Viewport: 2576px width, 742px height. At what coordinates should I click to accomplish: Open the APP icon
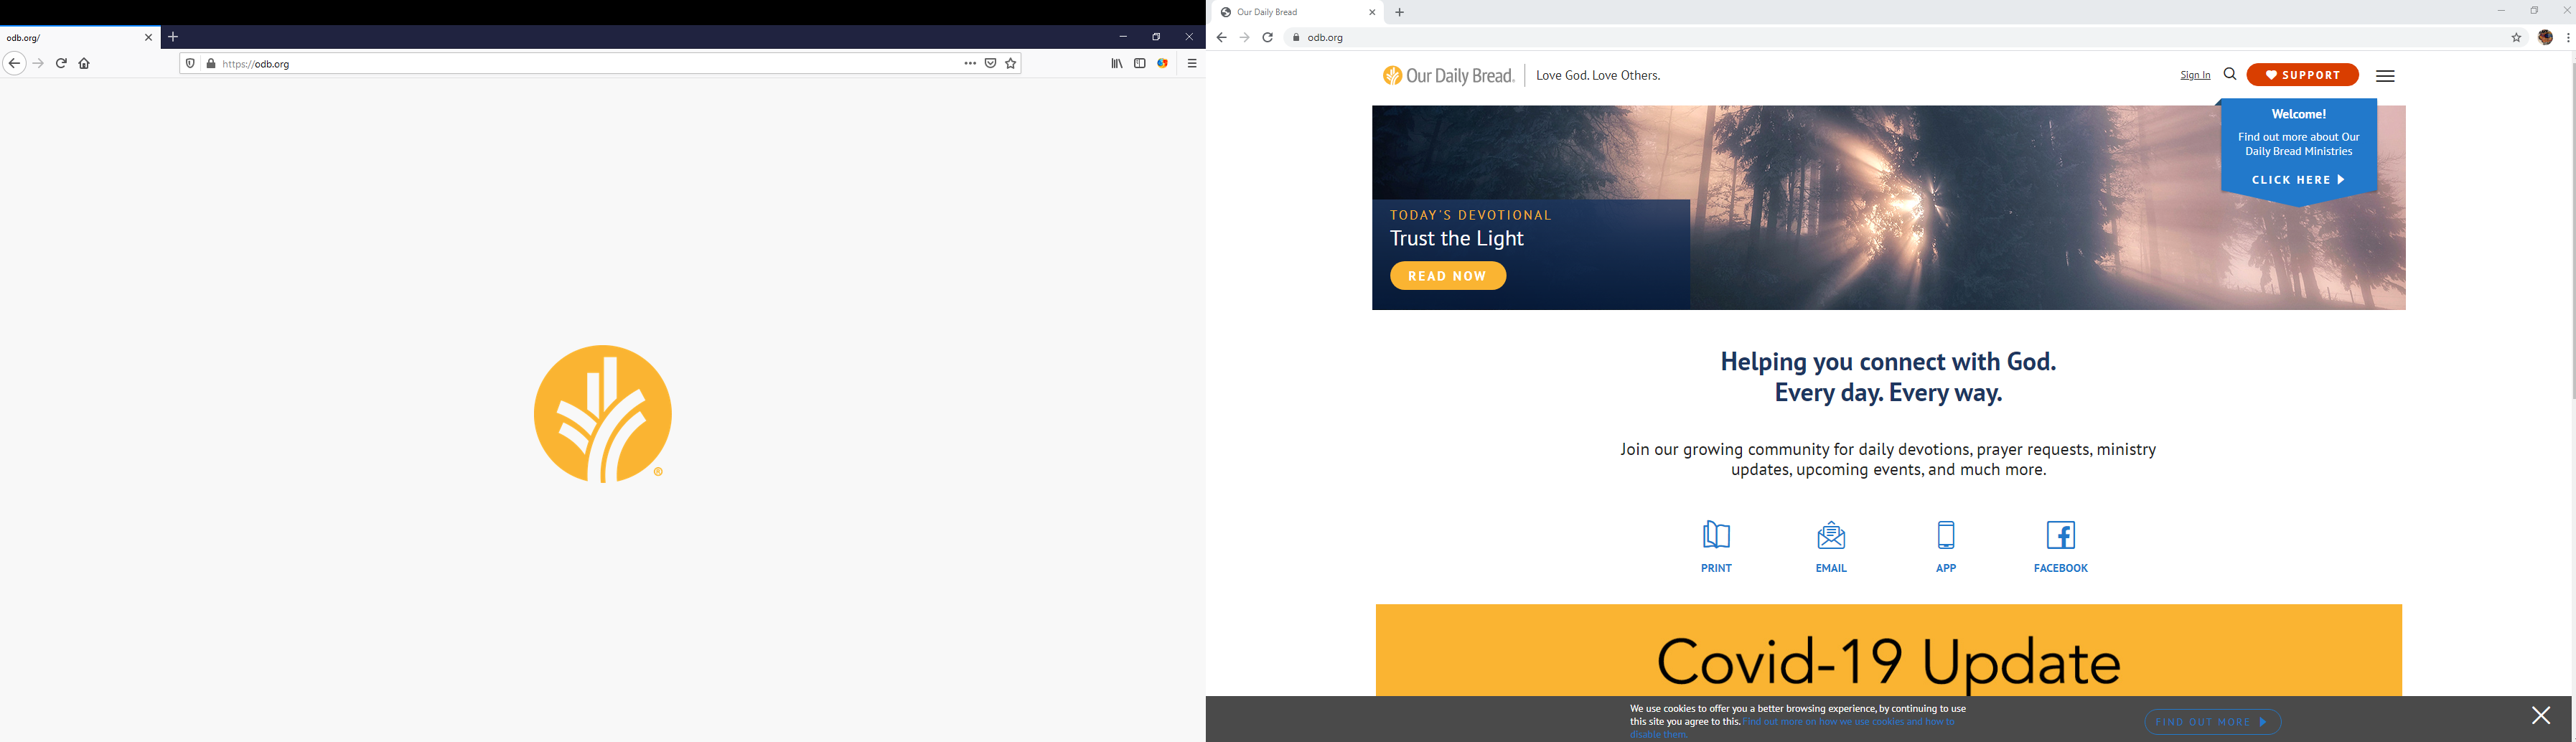click(x=1945, y=537)
